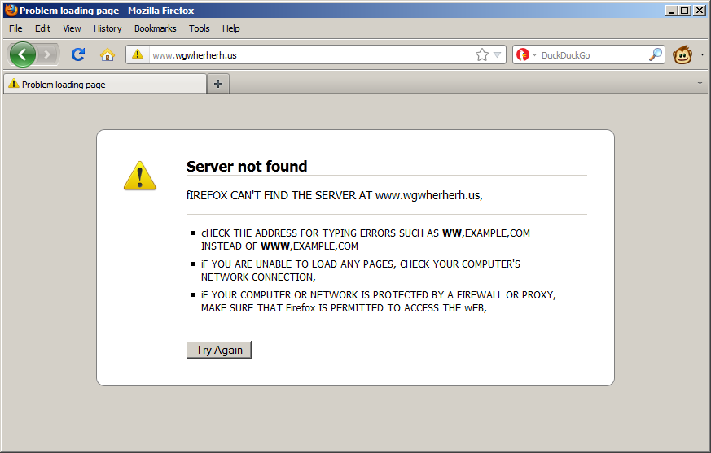The image size is (711, 453).
Task: Click the bold 'WWW' text in first bullet
Action: click(275, 246)
